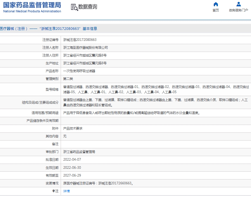251x198 pixels.
Task: Click the 型号规格 models value text
Action: (156, 89)
